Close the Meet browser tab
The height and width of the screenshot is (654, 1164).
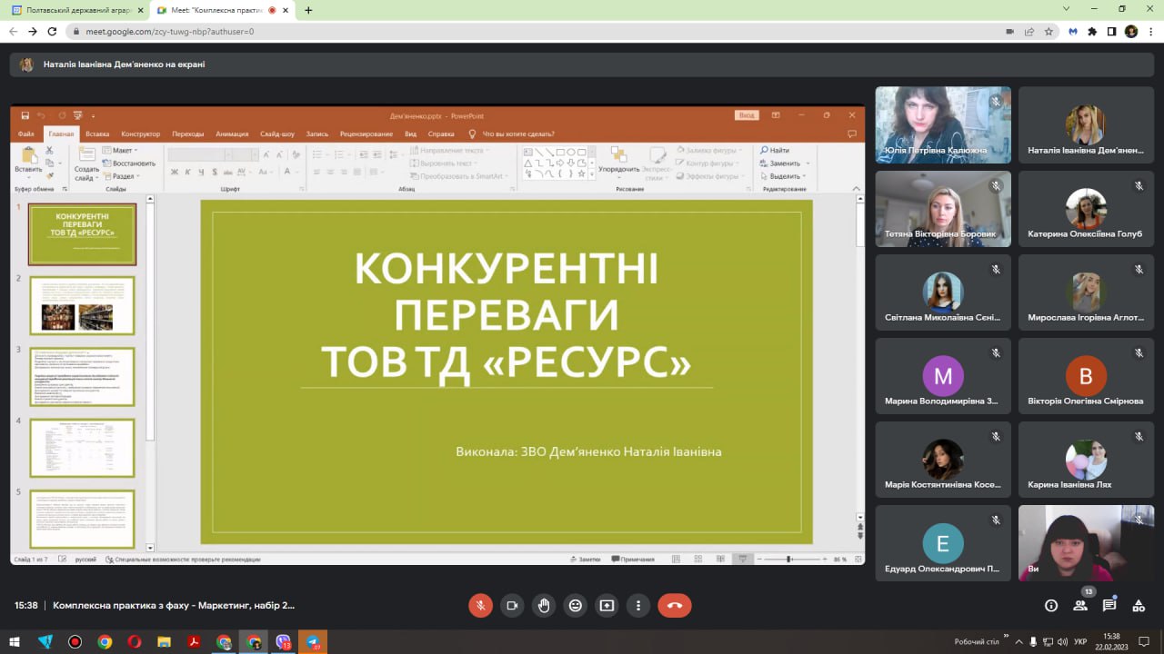pyautogui.click(x=286, y=10)
